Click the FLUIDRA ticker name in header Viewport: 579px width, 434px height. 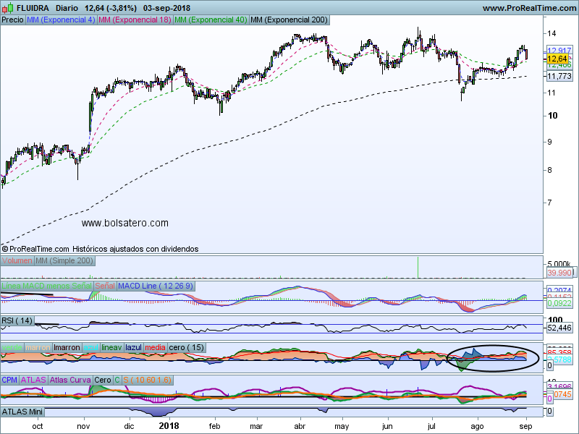(x=34, y=7)
